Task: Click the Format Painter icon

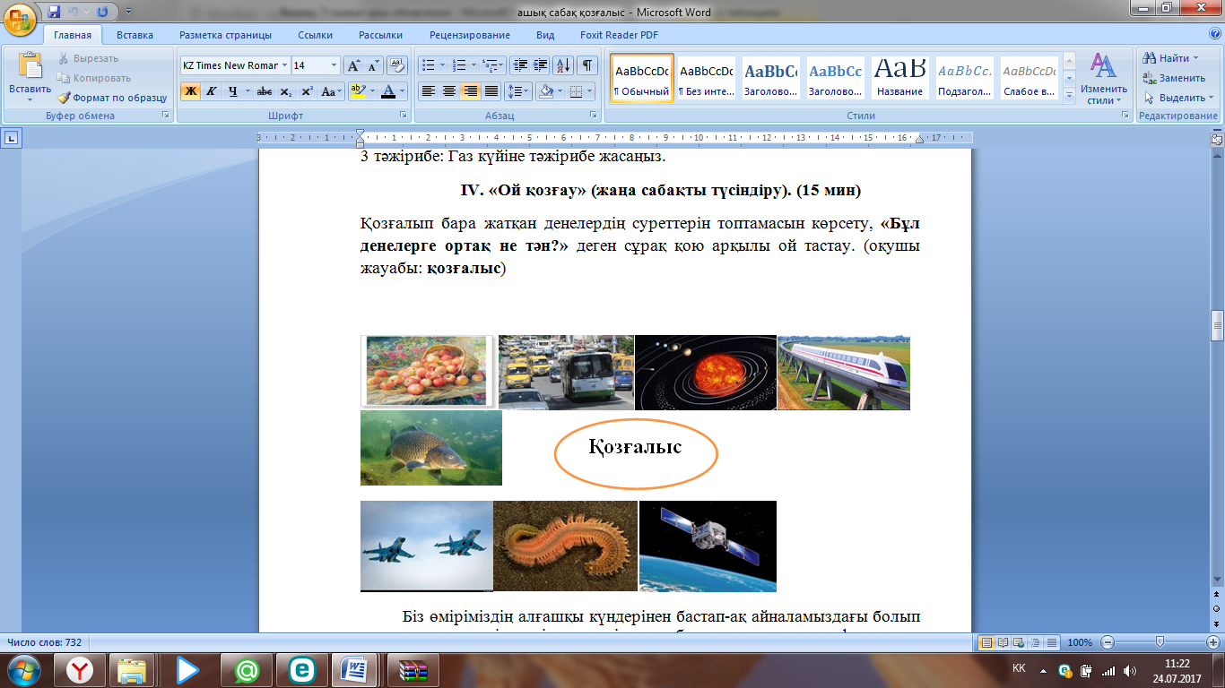Action: 65,98
